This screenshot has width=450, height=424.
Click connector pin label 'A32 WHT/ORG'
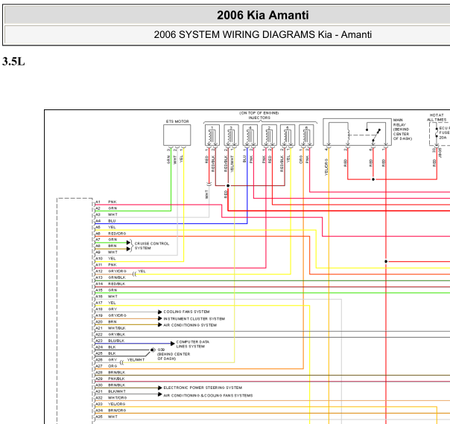click(111, 398)
